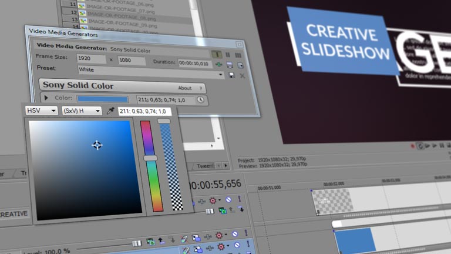Click the Frame Size height field 1080
The width and height of the screenshot is (451, 254).
tap(132, 60)
